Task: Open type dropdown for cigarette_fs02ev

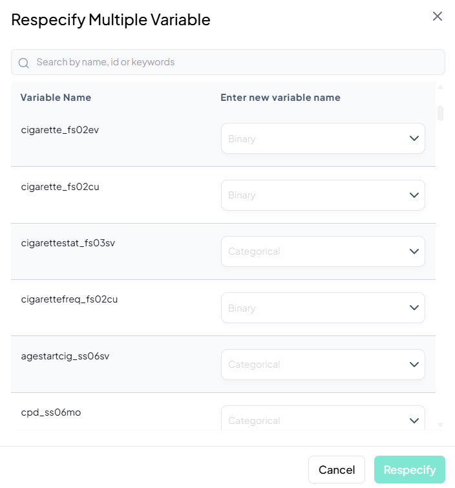Action: (323, 138)
